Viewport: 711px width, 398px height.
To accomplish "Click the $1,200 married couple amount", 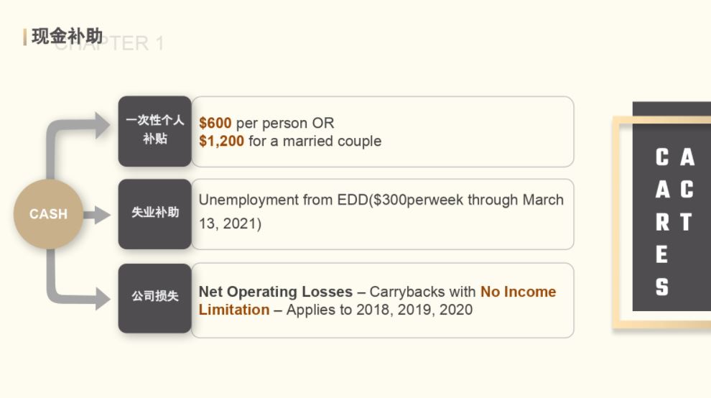I will click(x=221, y=141).
